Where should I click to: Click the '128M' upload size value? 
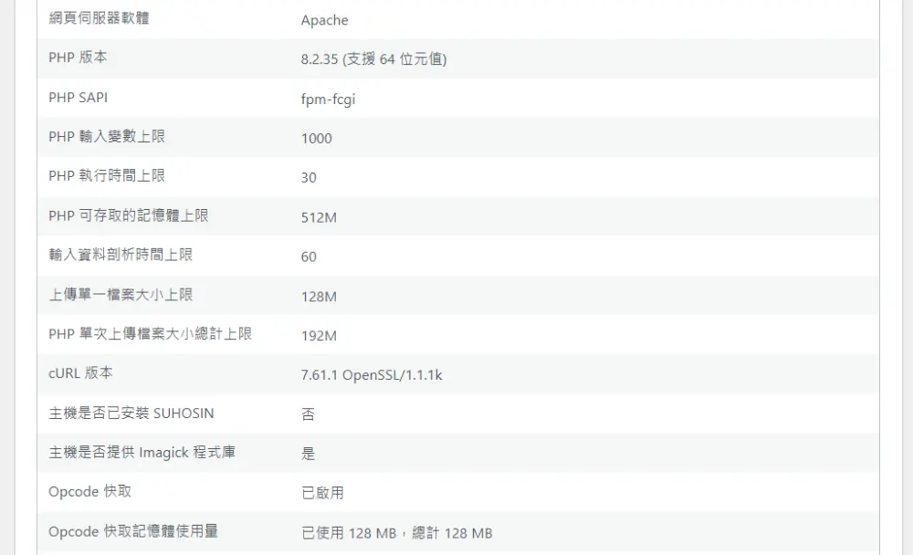319,297
